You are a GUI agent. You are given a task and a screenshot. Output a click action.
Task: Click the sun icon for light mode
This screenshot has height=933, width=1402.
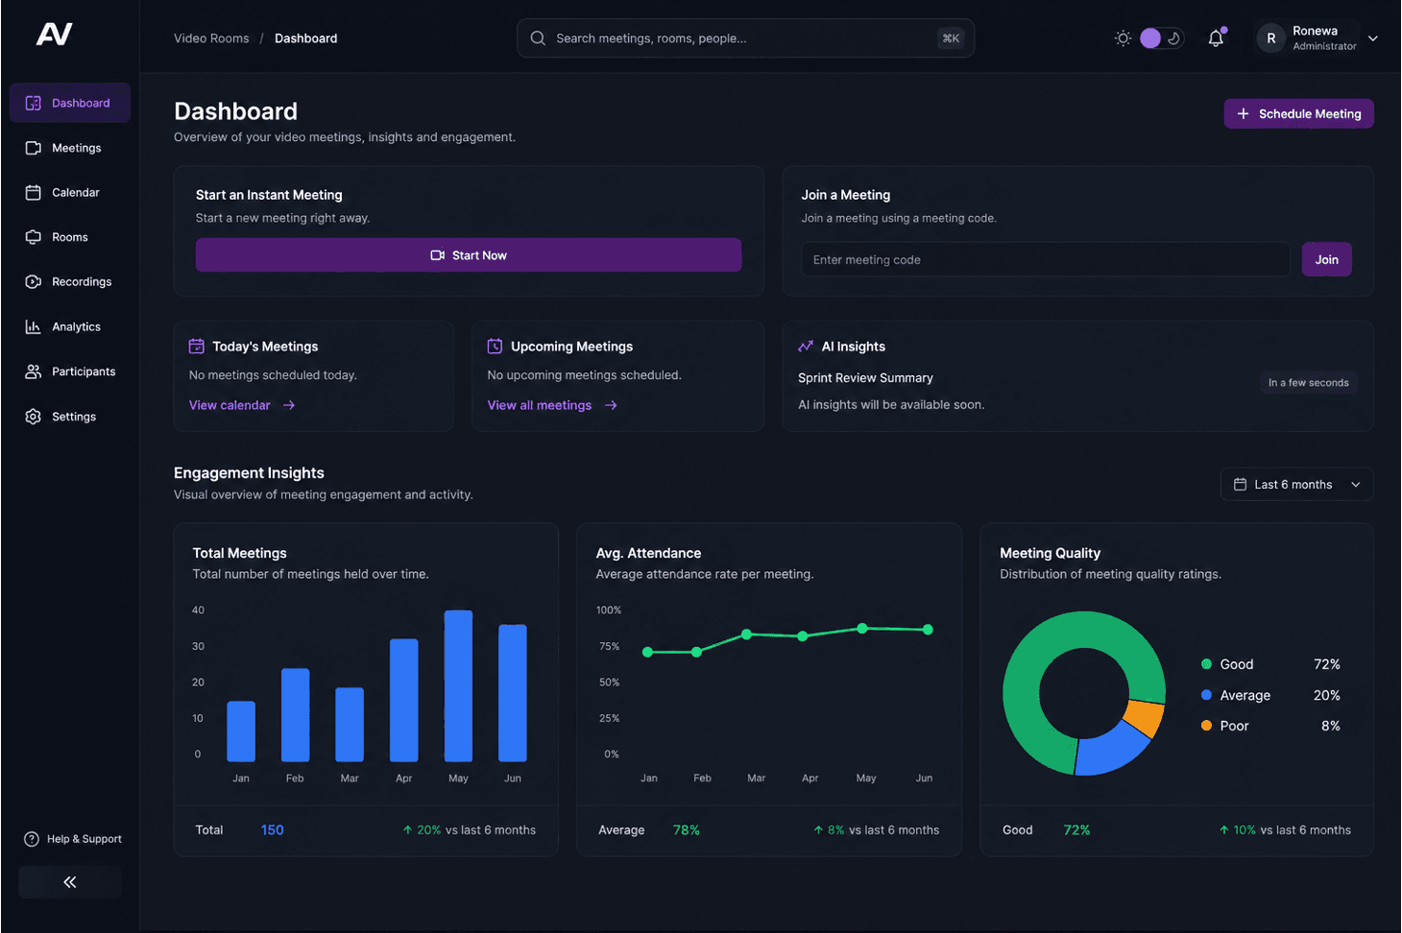(x=1123, y=38)
